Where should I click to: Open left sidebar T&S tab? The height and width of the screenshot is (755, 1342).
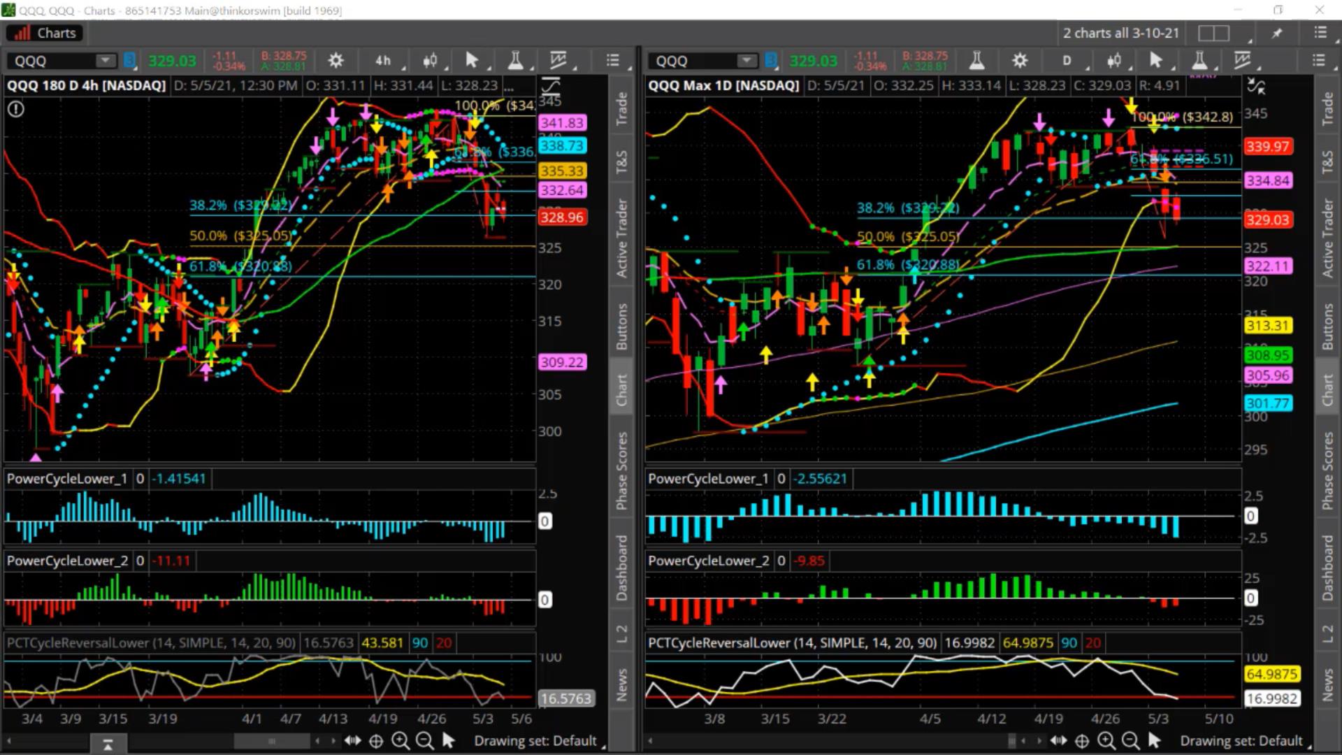tap(621, 161)
